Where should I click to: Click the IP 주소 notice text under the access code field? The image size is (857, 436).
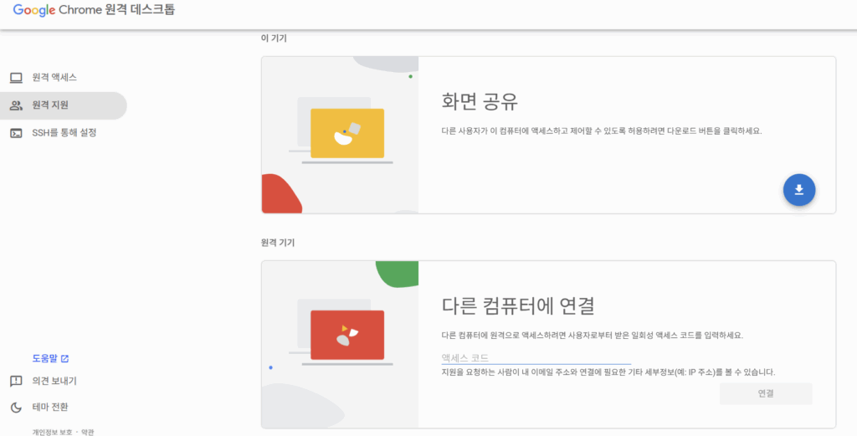click(x=608, y=372)
